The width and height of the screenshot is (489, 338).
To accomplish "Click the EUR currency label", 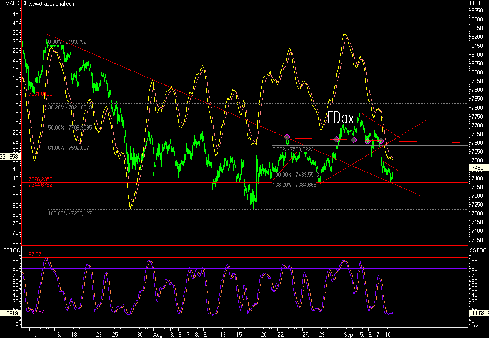I will [475, 3].
